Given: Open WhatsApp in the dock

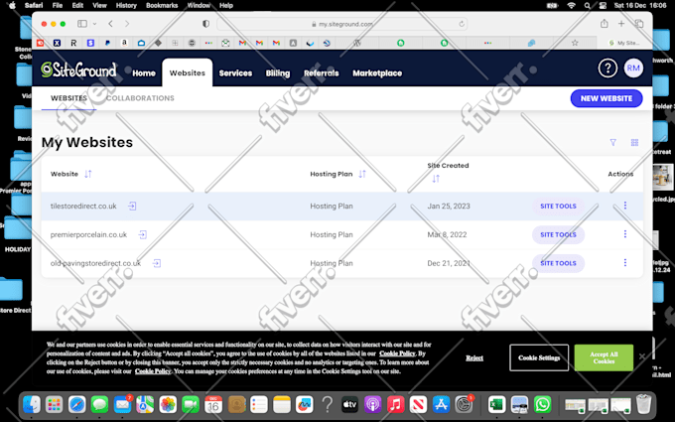Looking at the screenshot, I should [x=542, y=404].
